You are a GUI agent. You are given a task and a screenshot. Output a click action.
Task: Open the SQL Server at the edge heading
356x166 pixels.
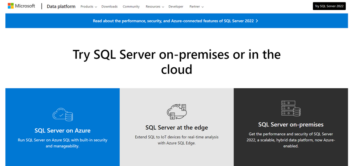pyautogui.click(x=177, y=128)
